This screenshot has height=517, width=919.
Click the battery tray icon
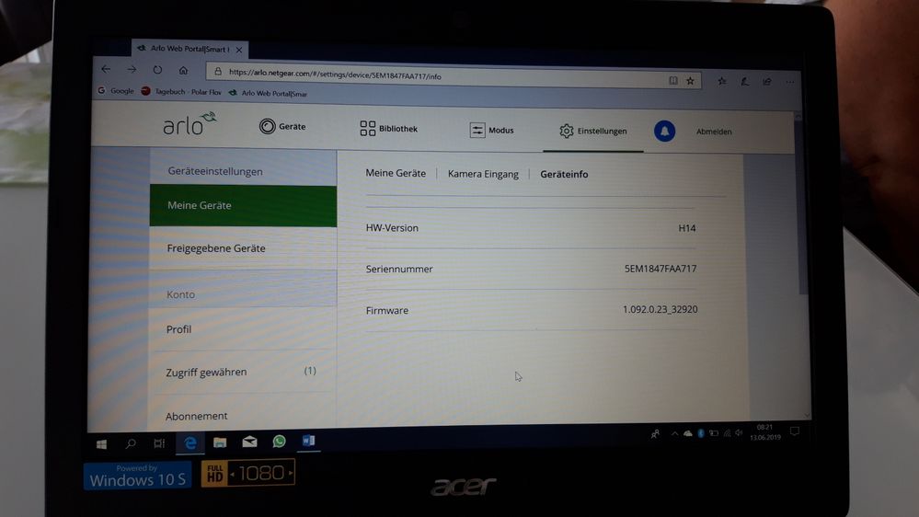[x=713, y=433]
